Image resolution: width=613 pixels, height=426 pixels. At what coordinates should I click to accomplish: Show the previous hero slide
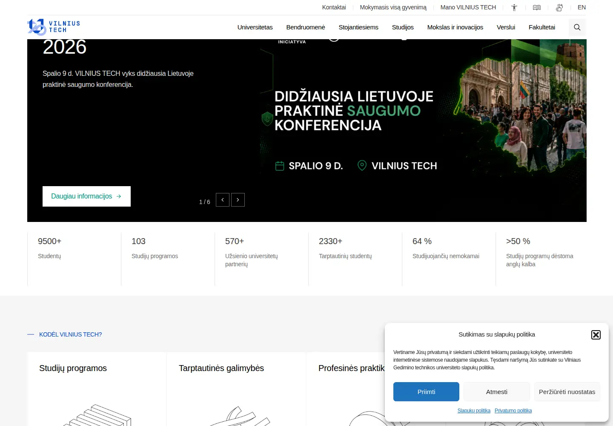pyautogui.click(x=223, y=200)
